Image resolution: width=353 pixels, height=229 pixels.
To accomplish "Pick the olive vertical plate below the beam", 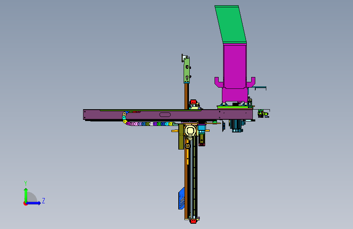I will coord(181,137).
